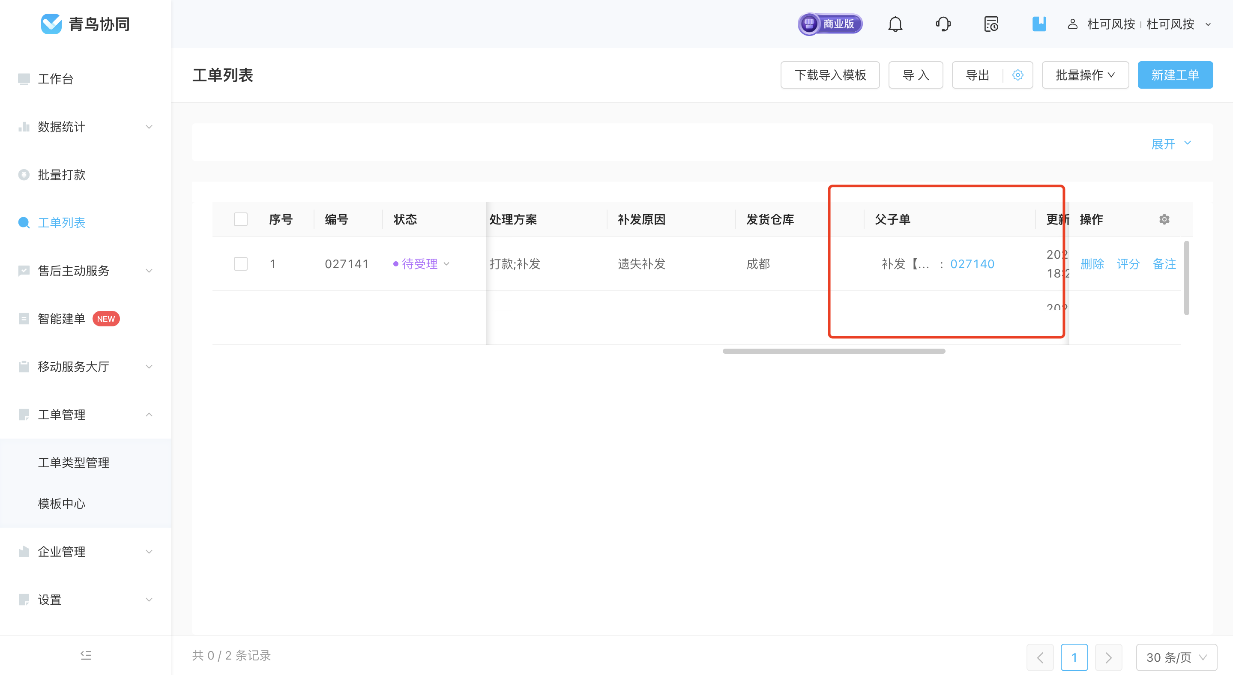Screen dimensions: 1233x675
Task: Select page 1 in pagination
Action: pos(1074,657)
